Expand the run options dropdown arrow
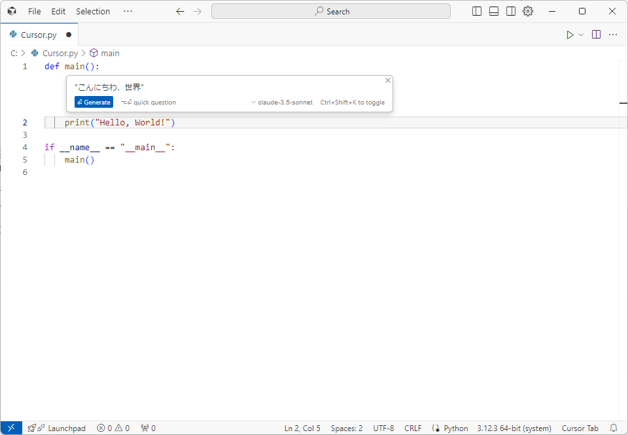This screenshot has width=628, height=435. click(581, 35)
